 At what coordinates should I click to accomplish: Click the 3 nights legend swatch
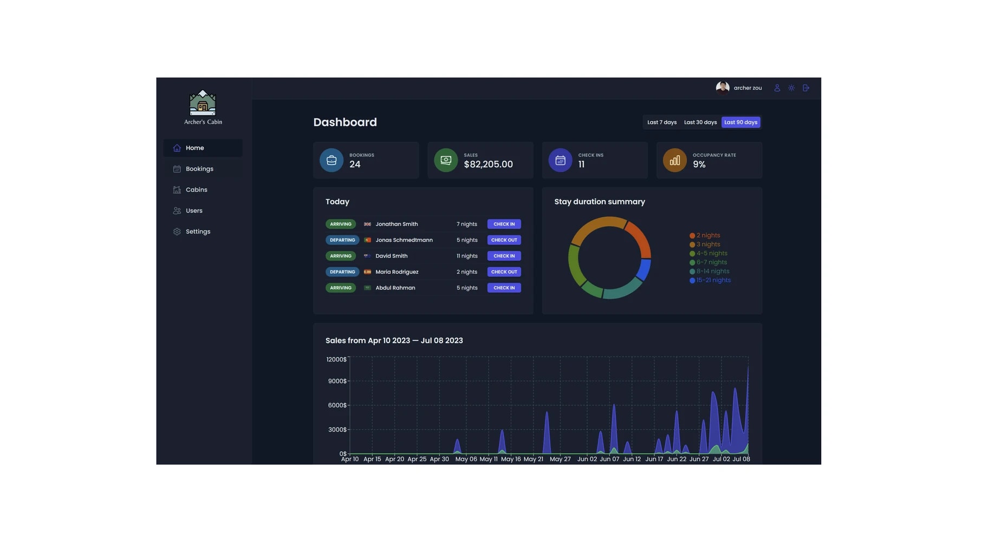692,245
